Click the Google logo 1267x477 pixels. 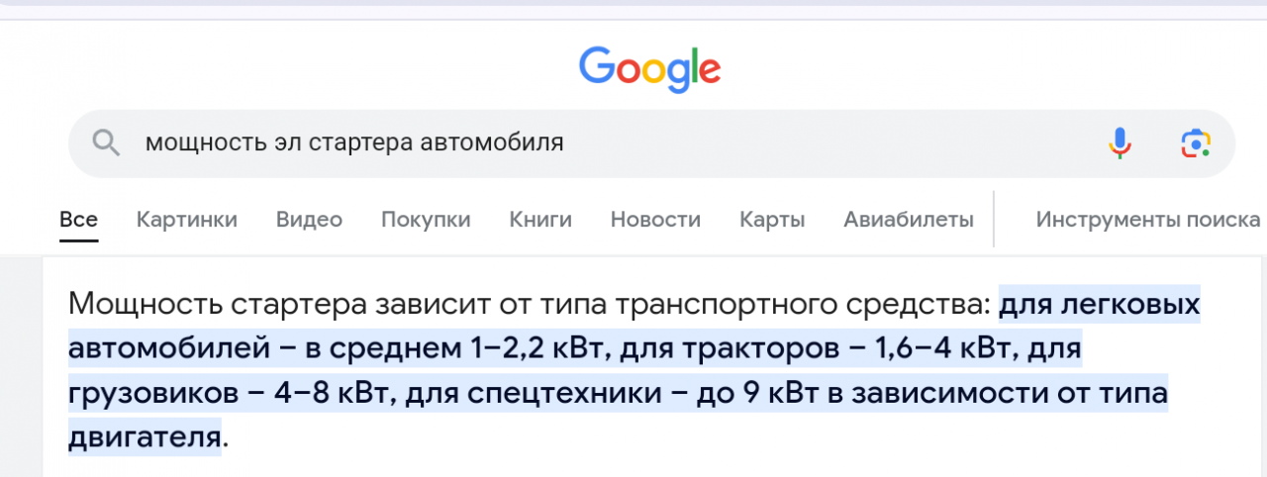(x=649, y=67)
